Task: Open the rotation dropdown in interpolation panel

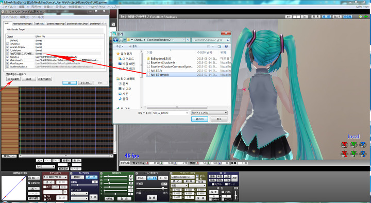Action: pyautogui.click(x=34, y=178)
